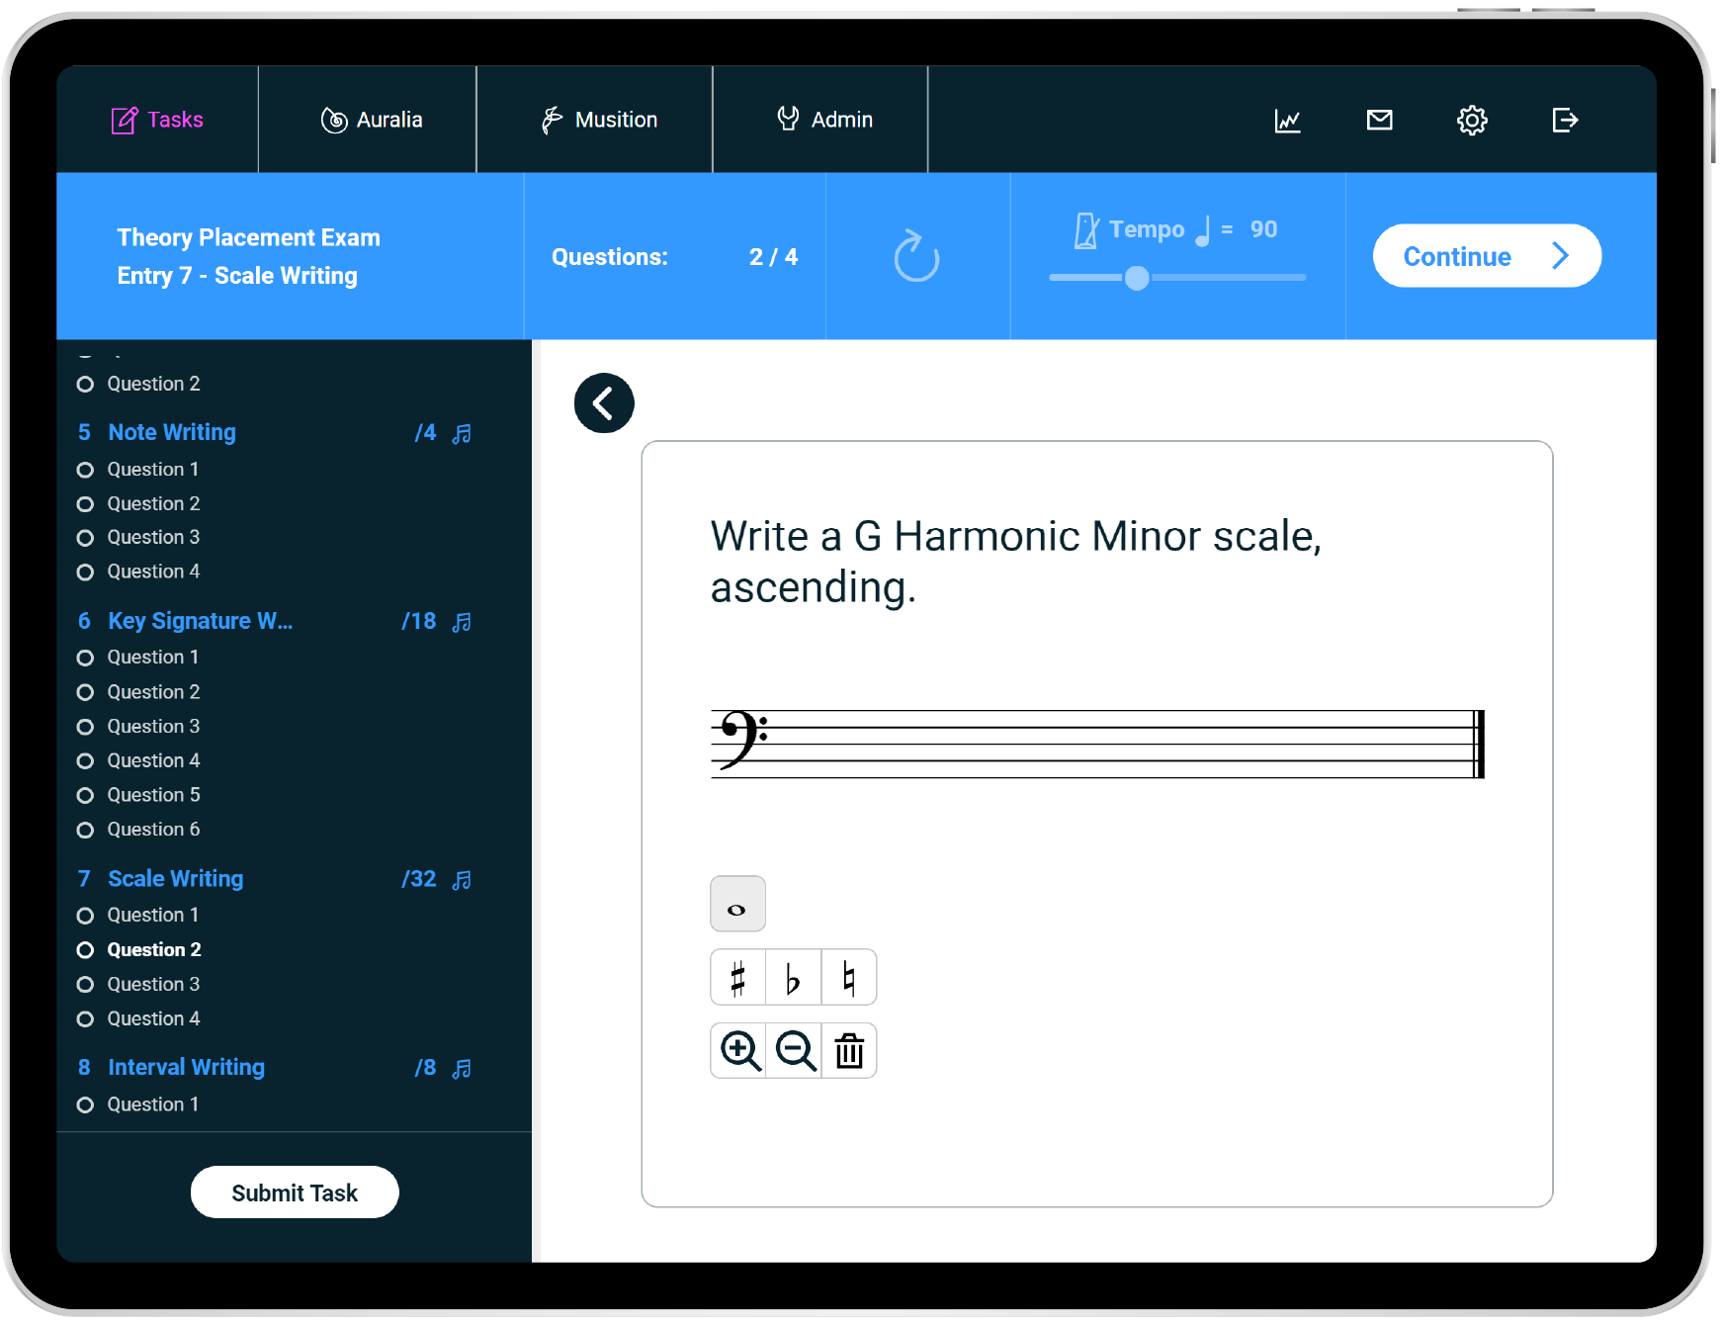This screenshot has height=1325, width=1722.
Task: Switch to the Auralia tab
Action: pos(372,120)
